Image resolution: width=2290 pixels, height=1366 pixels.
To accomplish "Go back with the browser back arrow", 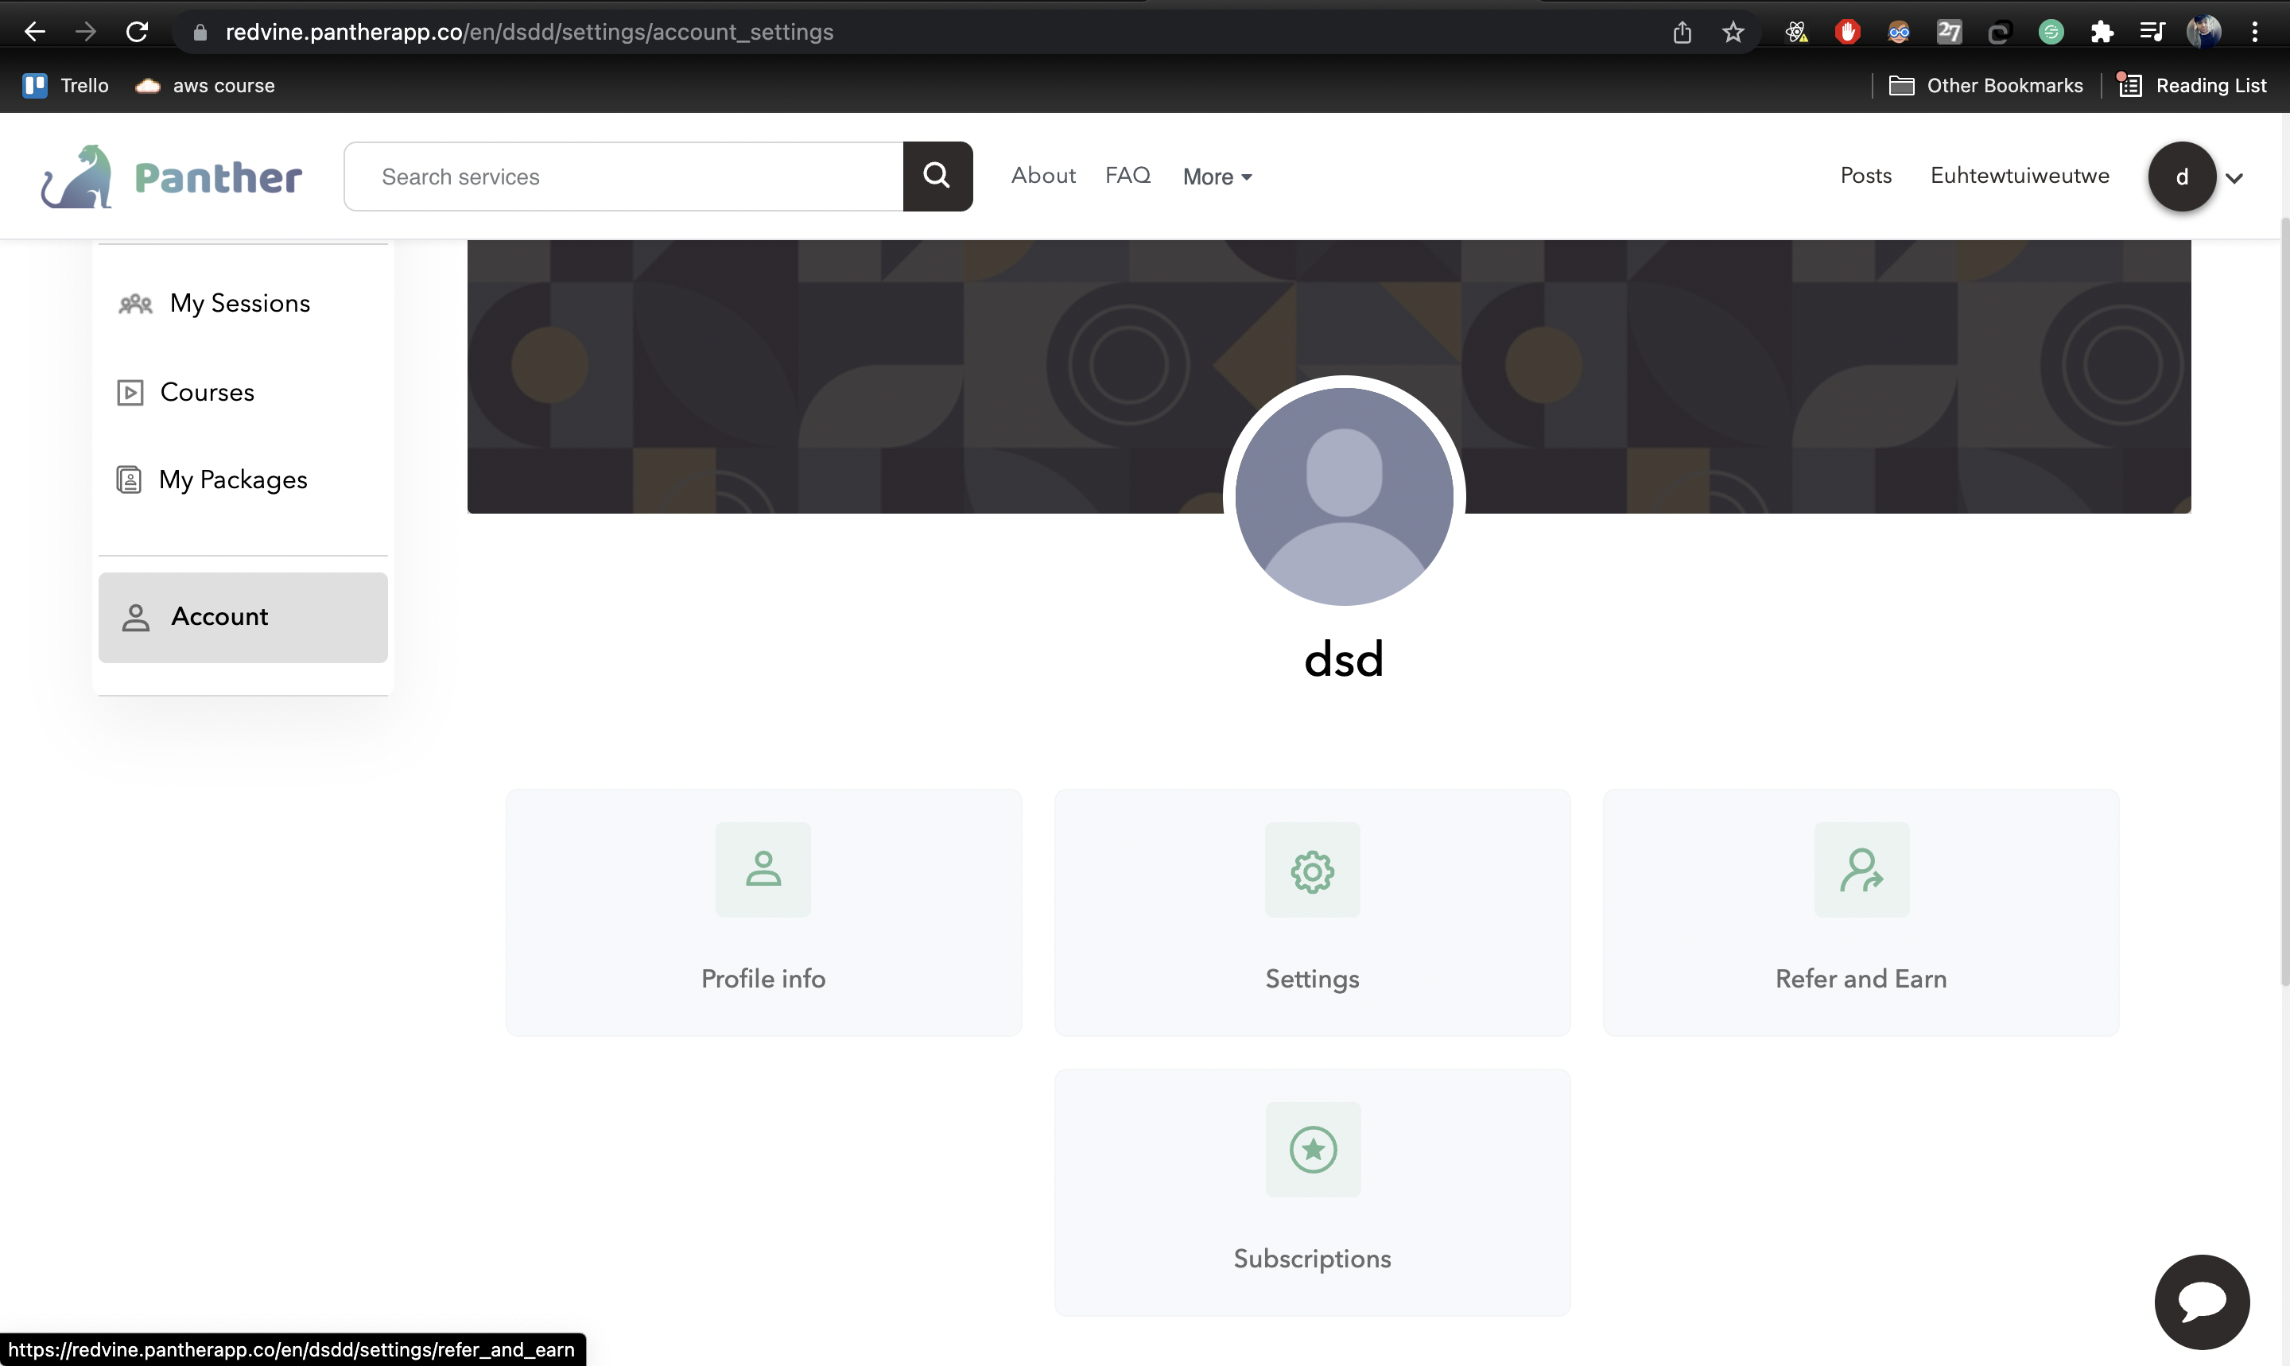I will (34, 33).
